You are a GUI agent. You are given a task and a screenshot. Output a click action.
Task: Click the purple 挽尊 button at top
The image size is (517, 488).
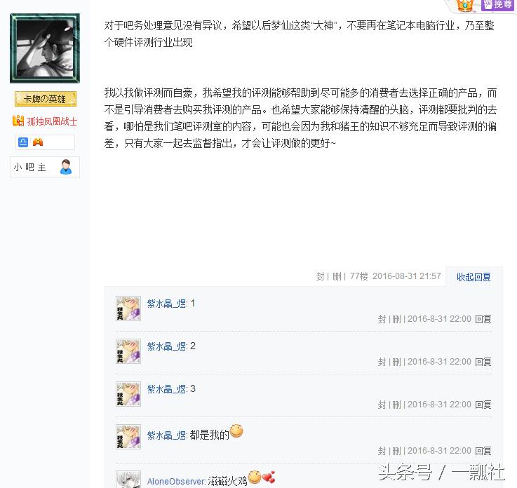point(497,5)
